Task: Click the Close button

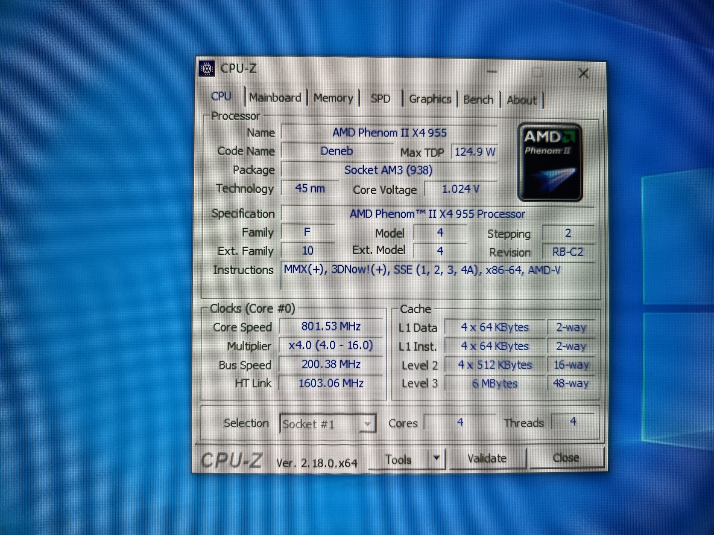Action: (566, 458)
